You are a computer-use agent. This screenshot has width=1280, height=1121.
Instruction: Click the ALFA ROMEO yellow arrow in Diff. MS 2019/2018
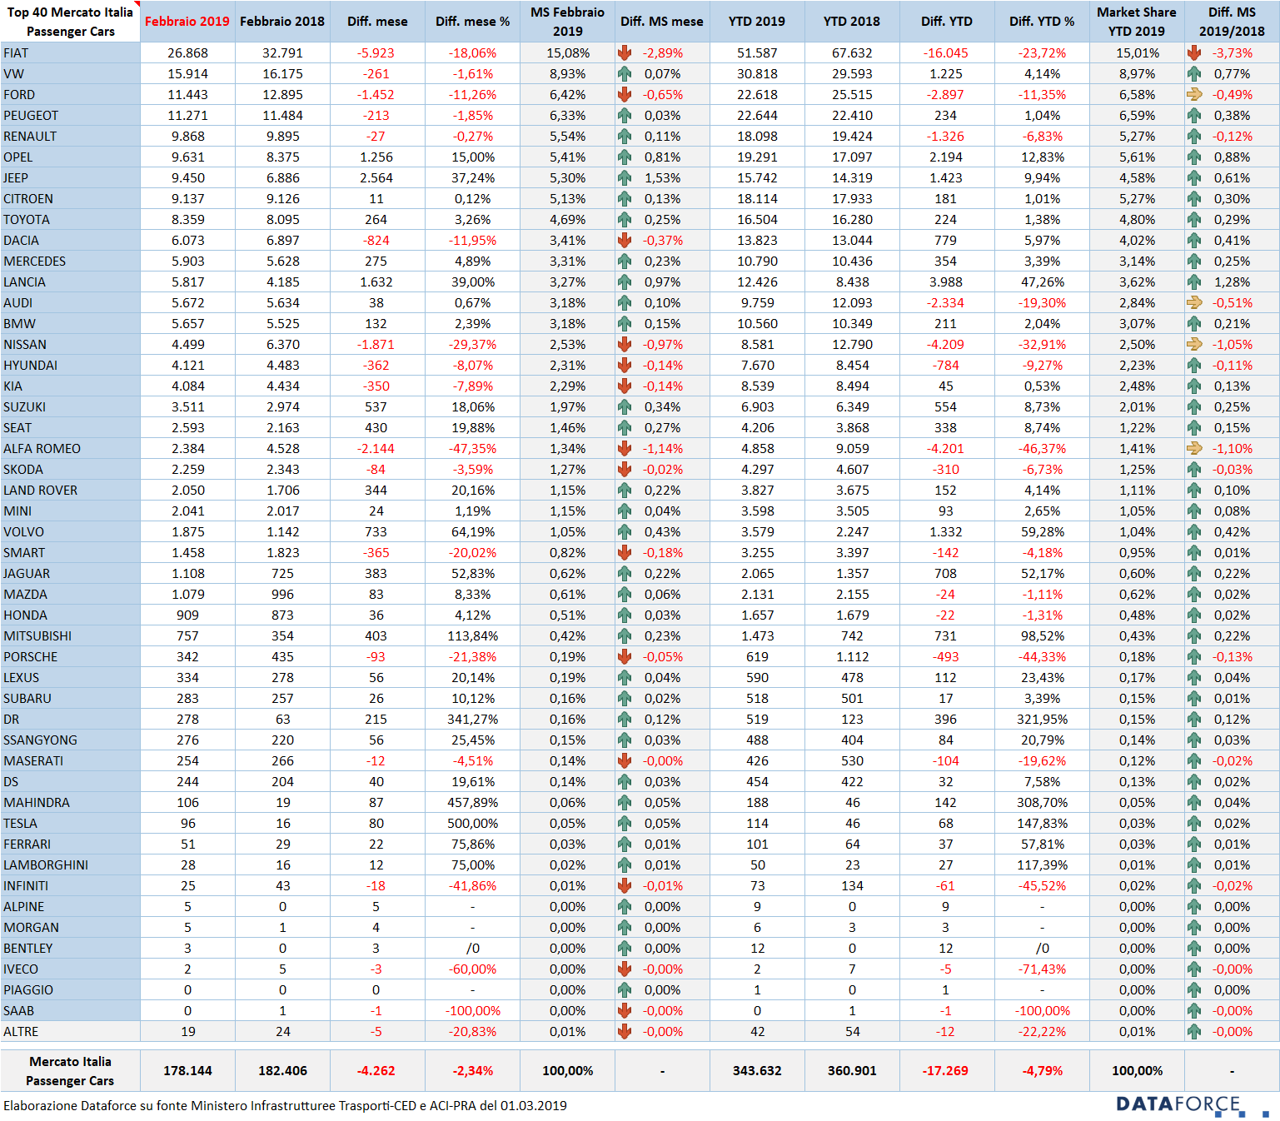click(1194, 448)
